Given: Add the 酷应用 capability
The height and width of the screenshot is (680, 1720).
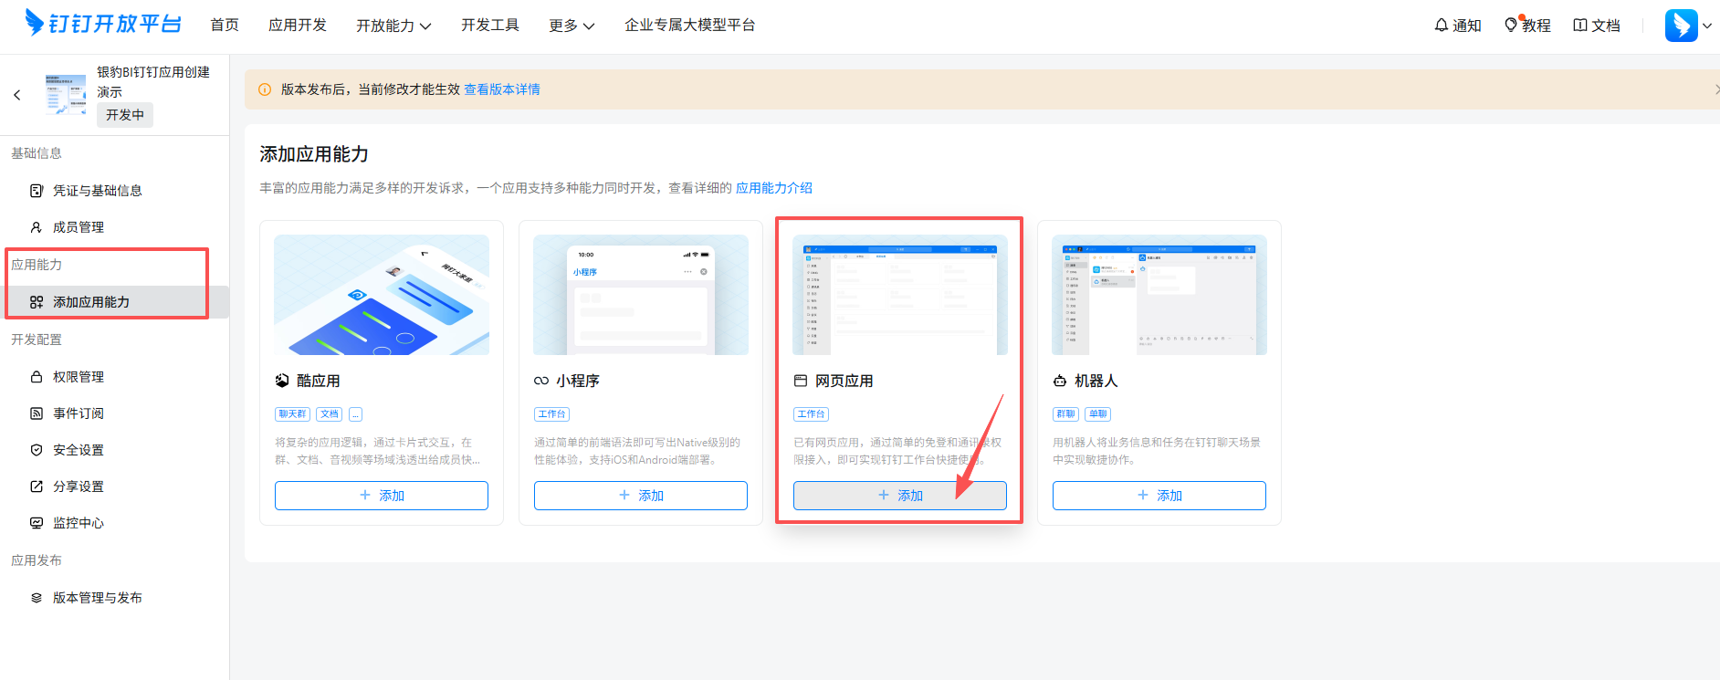Looking at the screenshot, I should tap(382, 496).
